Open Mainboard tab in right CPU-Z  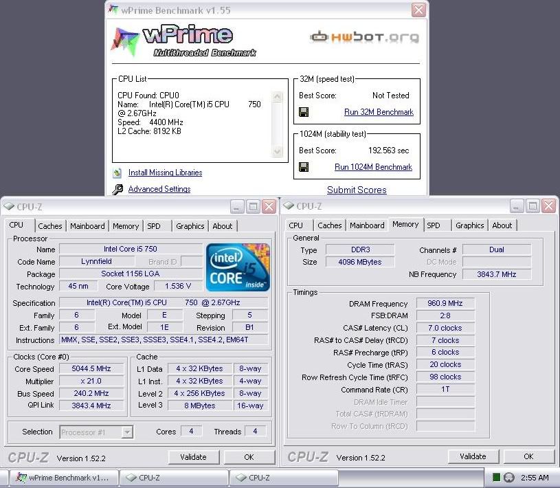coord(367,225)
